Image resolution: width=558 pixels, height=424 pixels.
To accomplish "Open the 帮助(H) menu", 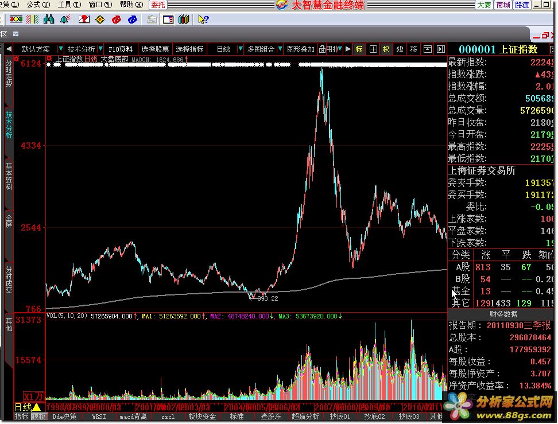I will [x=131, y=5].
